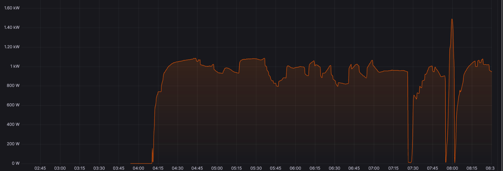Click the 05:15 time axis label
Viewport: 503px width, 171px height.
point(236,168)
